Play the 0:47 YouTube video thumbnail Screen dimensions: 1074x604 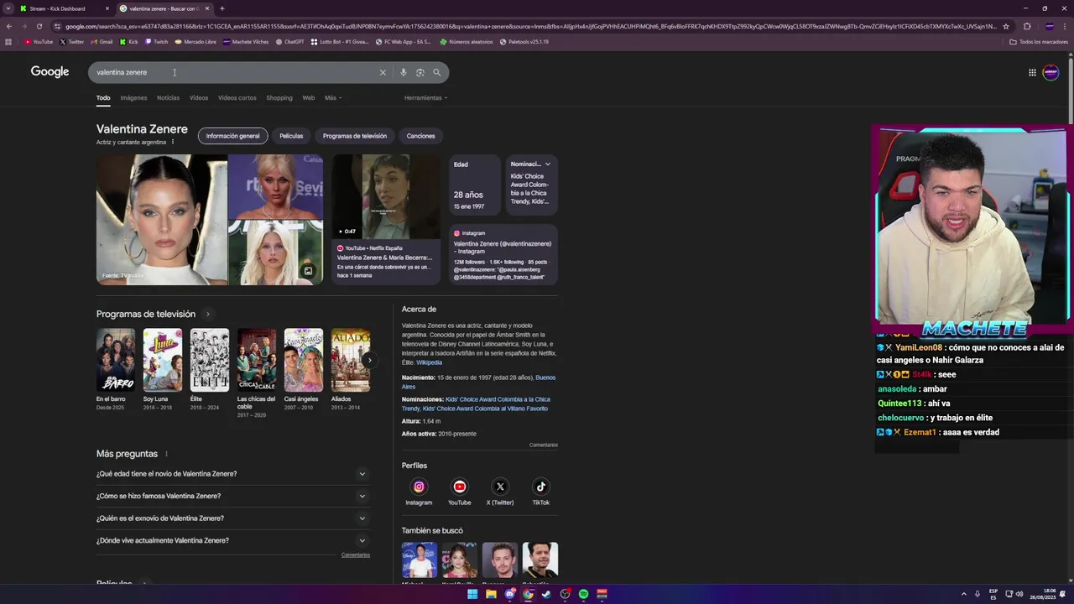[385, 196]
